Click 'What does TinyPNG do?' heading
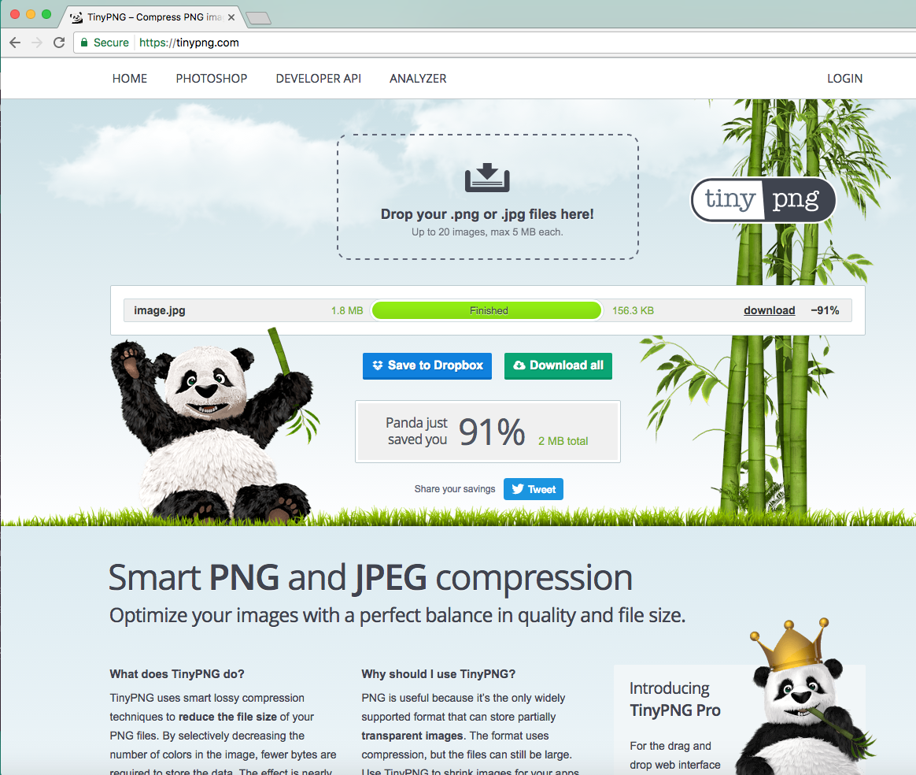This screenshot has height=775, width=916. 177,674
